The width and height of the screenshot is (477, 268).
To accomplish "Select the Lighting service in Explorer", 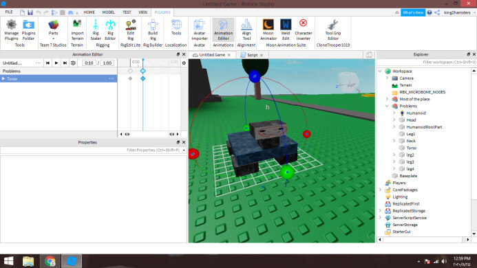I will [400, 197].
